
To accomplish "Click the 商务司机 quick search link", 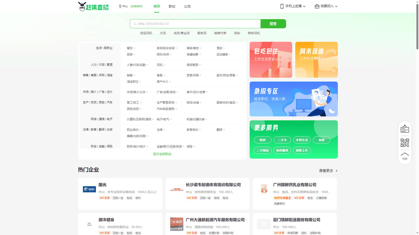I will (x=254, y=33).
